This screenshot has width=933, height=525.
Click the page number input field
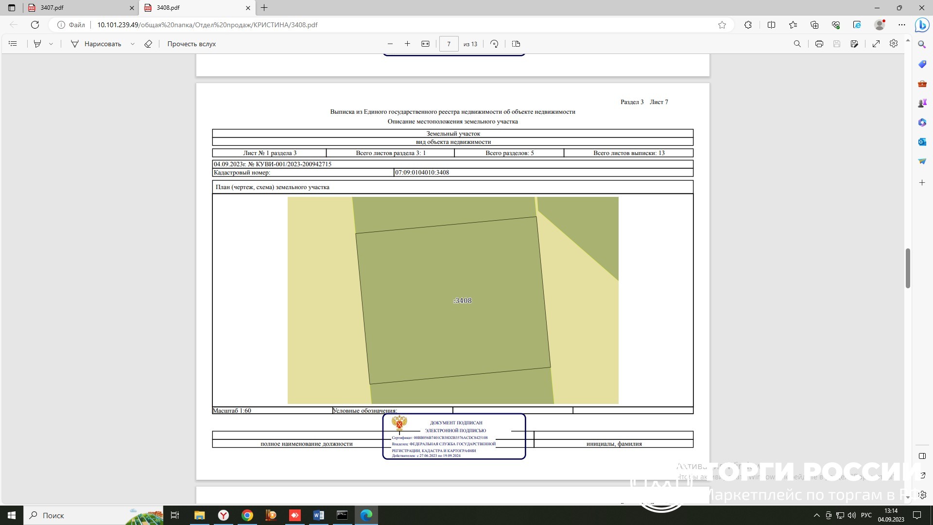(449, 44)
